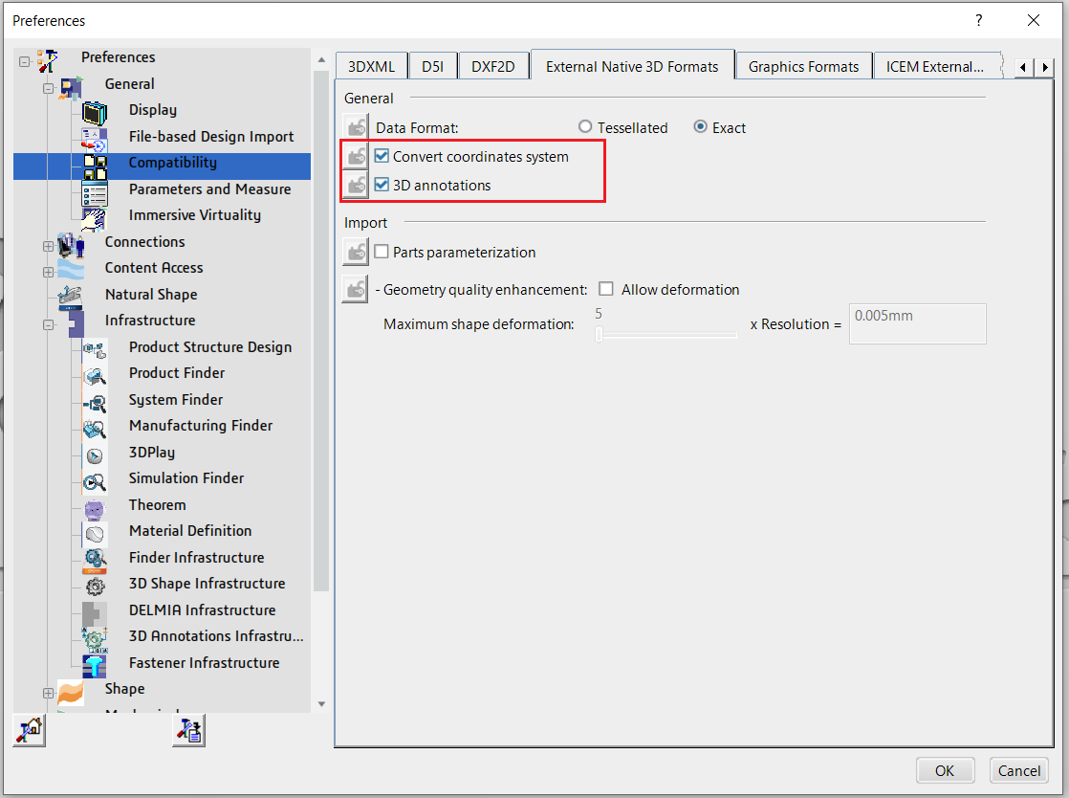Enable Allow deformation checkbox

point(606,289)
